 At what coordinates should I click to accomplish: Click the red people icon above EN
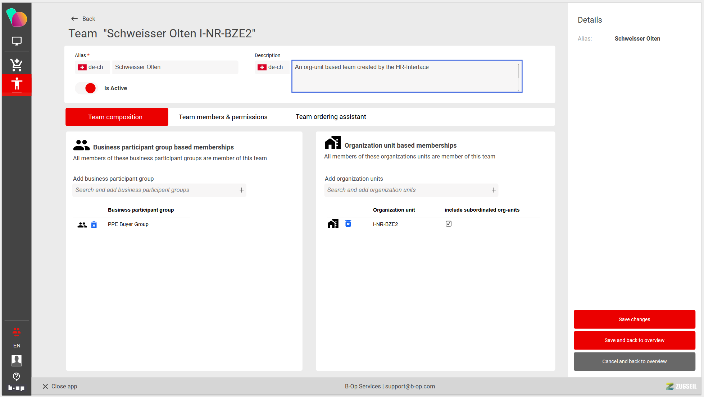[x=17, y=331]
